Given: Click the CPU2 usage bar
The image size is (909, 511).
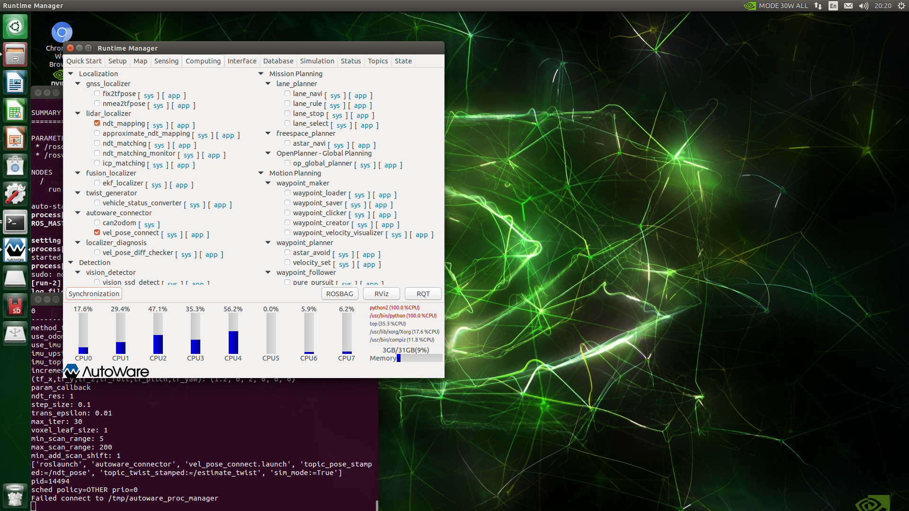Looking at the screenshot, I should tap(158, 333).
